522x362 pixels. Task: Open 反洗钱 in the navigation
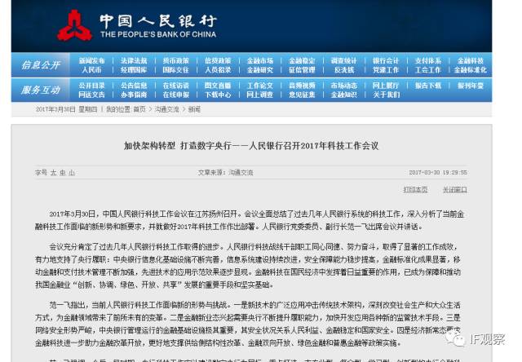pos(344,70)
